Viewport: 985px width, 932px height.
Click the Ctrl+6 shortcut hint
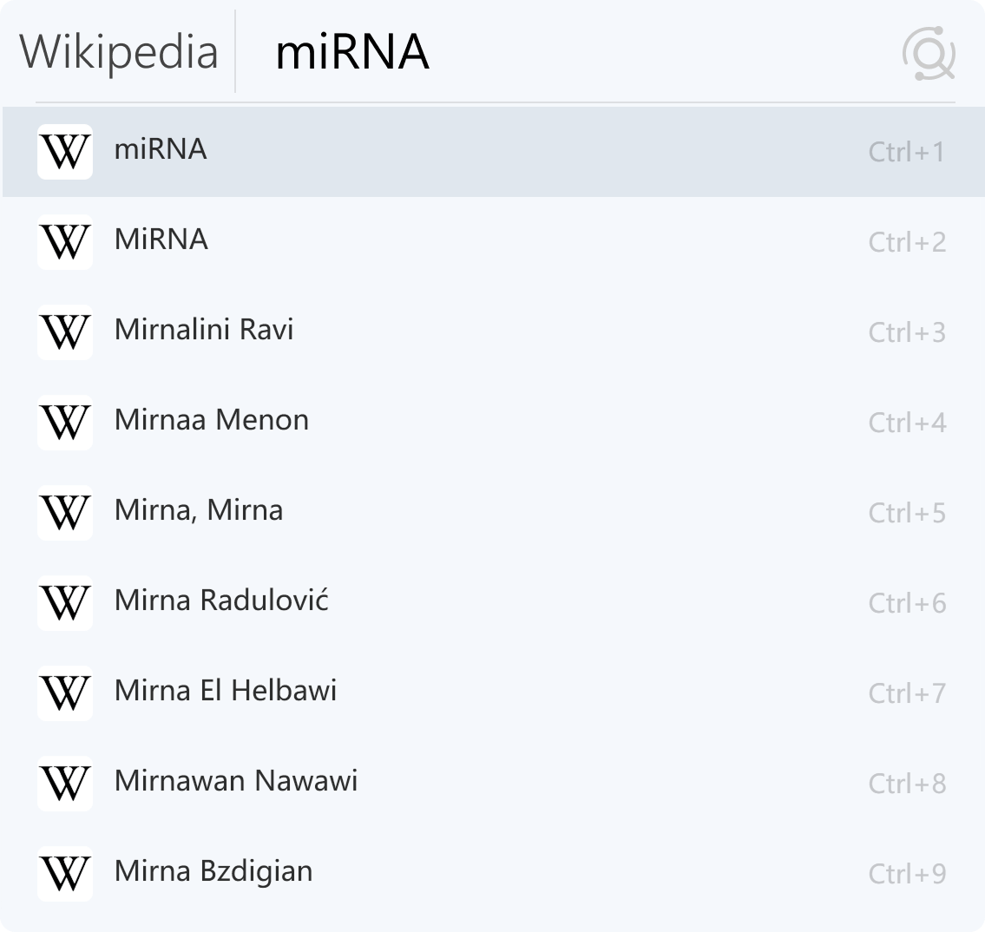click(x=907, y=603)
